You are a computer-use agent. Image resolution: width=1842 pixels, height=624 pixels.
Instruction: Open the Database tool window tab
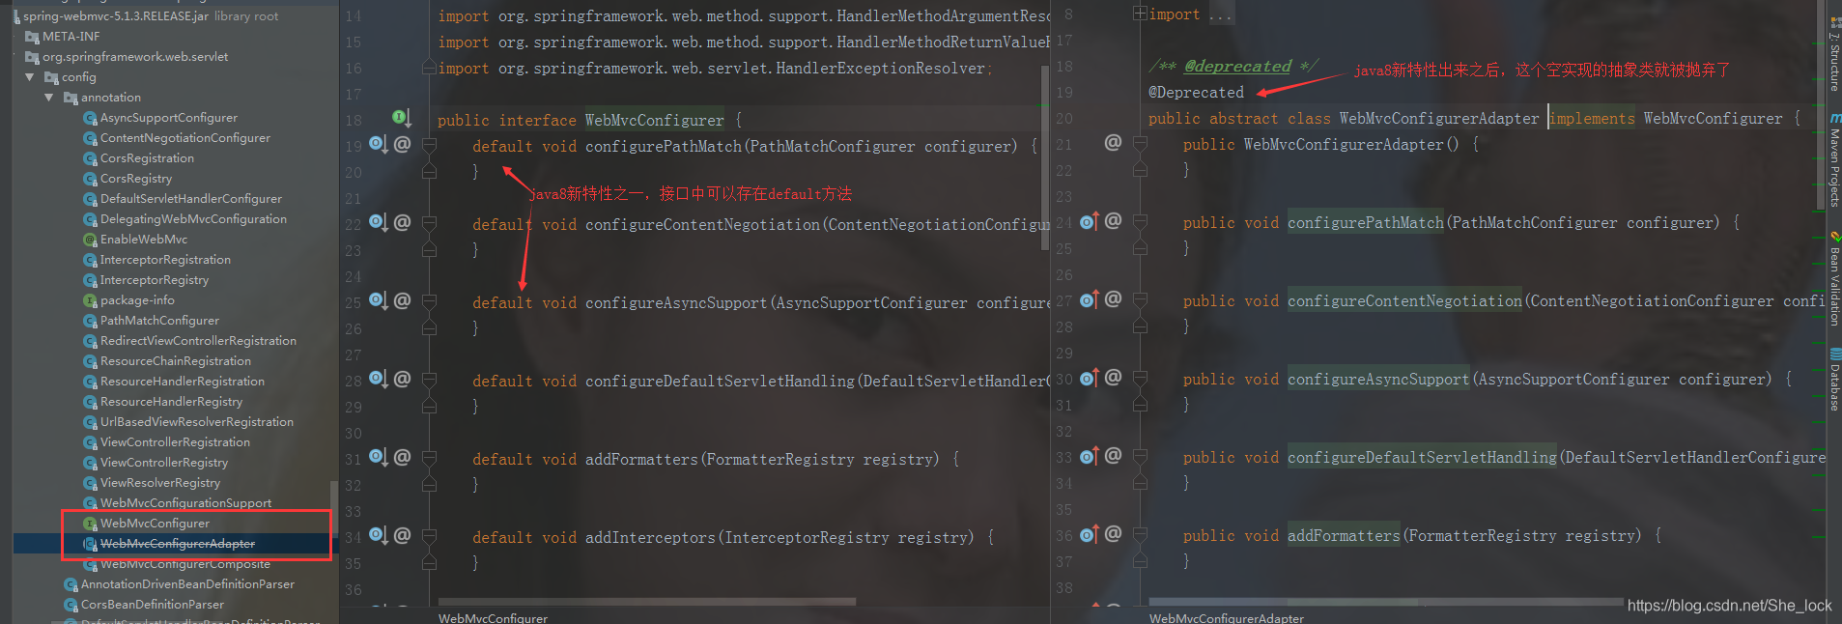pyautogui.click(x=1834, y=380)
